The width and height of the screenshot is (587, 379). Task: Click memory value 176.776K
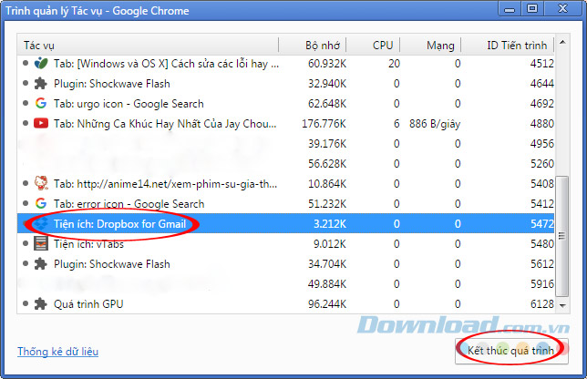pyautogui.click(x=324, y=124)
